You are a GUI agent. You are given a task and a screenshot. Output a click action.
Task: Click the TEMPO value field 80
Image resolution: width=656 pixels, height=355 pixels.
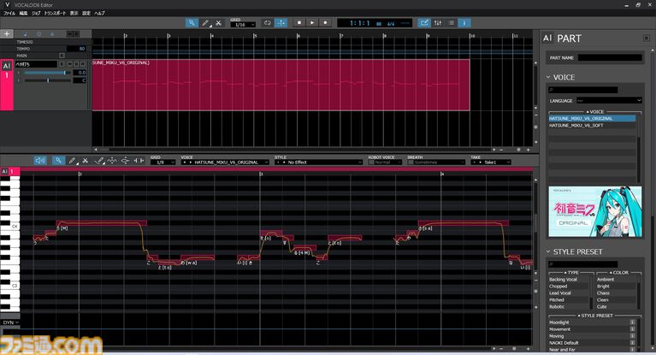77,49
